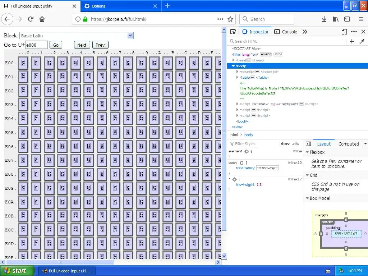Switch to the Console tab

click(x=286, y=32)
